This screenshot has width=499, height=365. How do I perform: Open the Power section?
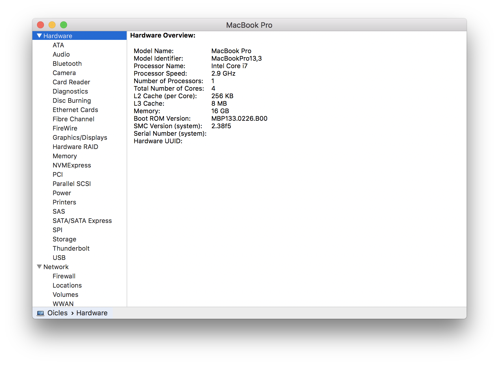(62, 193)
